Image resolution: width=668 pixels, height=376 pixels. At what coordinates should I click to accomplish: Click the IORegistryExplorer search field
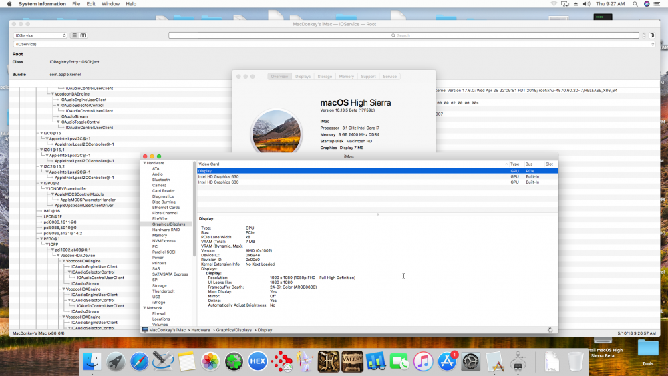coord(403,35)
